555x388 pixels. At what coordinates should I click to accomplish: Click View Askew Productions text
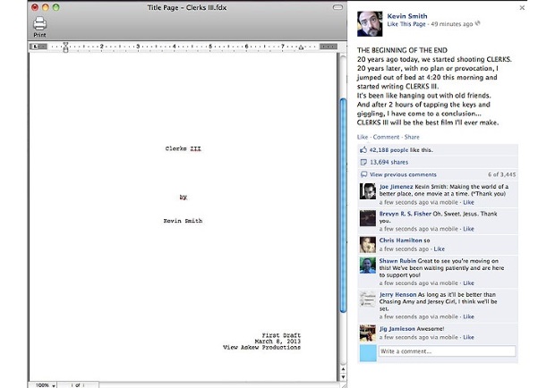(261, 348)
